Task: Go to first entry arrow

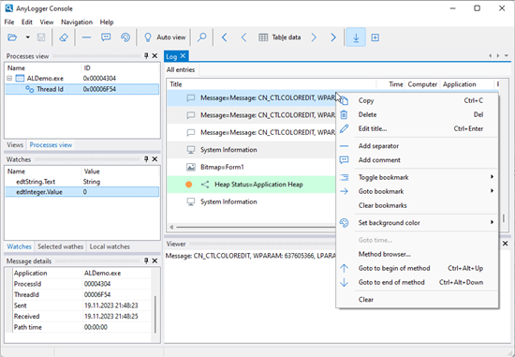Action: 225,37
